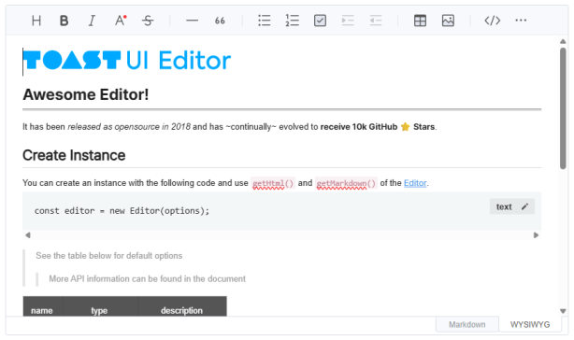574x340 pixels.
Task: Toggle inline code formatting
Action: click(x=493, y=21)
